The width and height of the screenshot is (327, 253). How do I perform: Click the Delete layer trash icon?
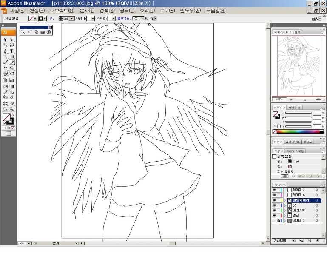pos(318,241)
